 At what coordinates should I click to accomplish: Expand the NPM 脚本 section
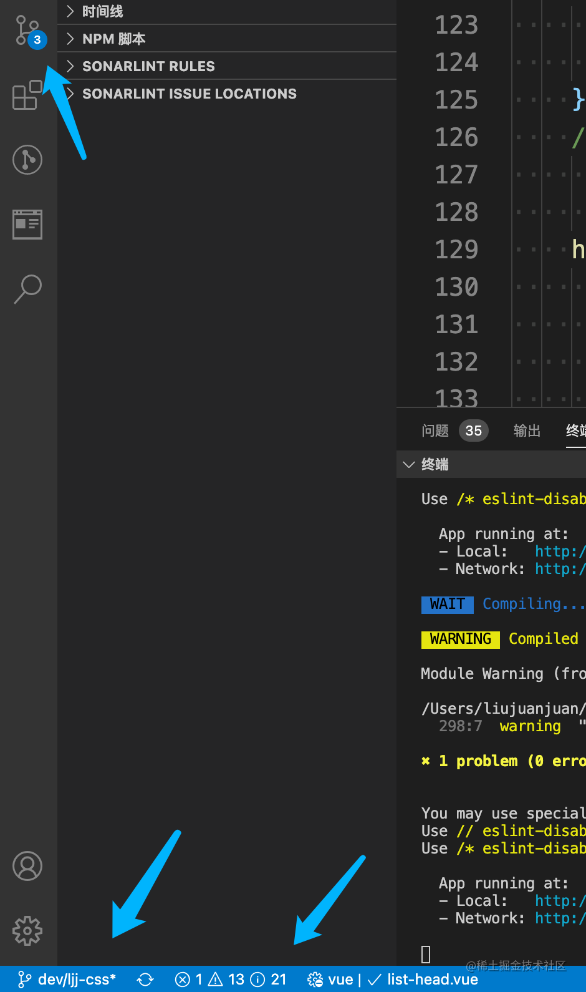[x=227, y=39]
